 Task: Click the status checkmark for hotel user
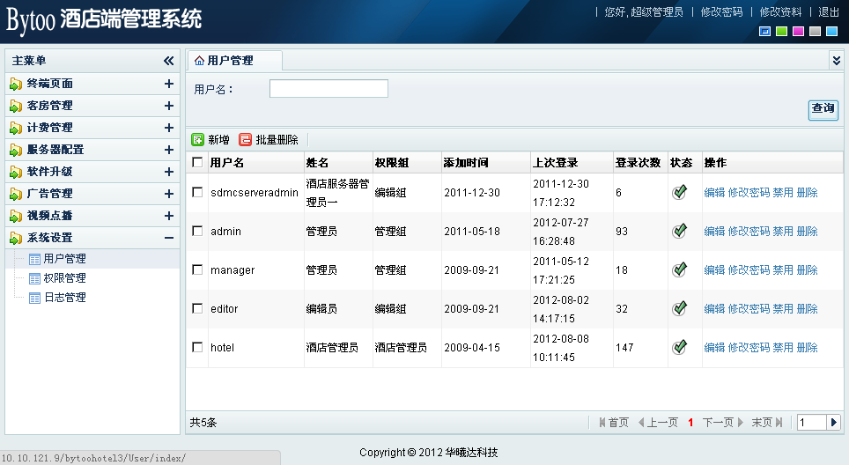[679, 347]
